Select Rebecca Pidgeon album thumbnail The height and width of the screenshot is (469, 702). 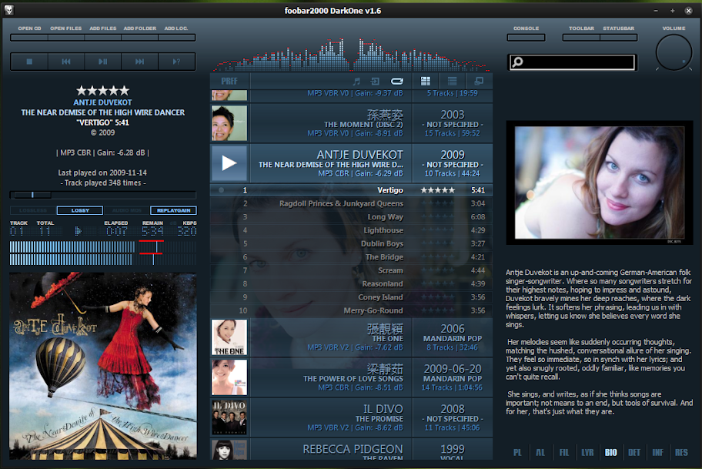229,450
